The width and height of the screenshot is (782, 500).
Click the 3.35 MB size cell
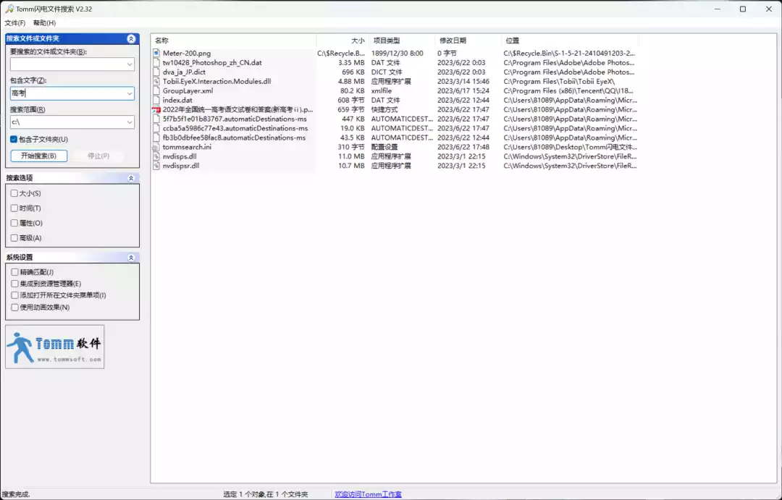[351, 62]
